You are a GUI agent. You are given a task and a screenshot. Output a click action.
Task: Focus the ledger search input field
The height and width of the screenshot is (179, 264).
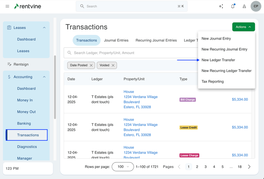(130, 53)
